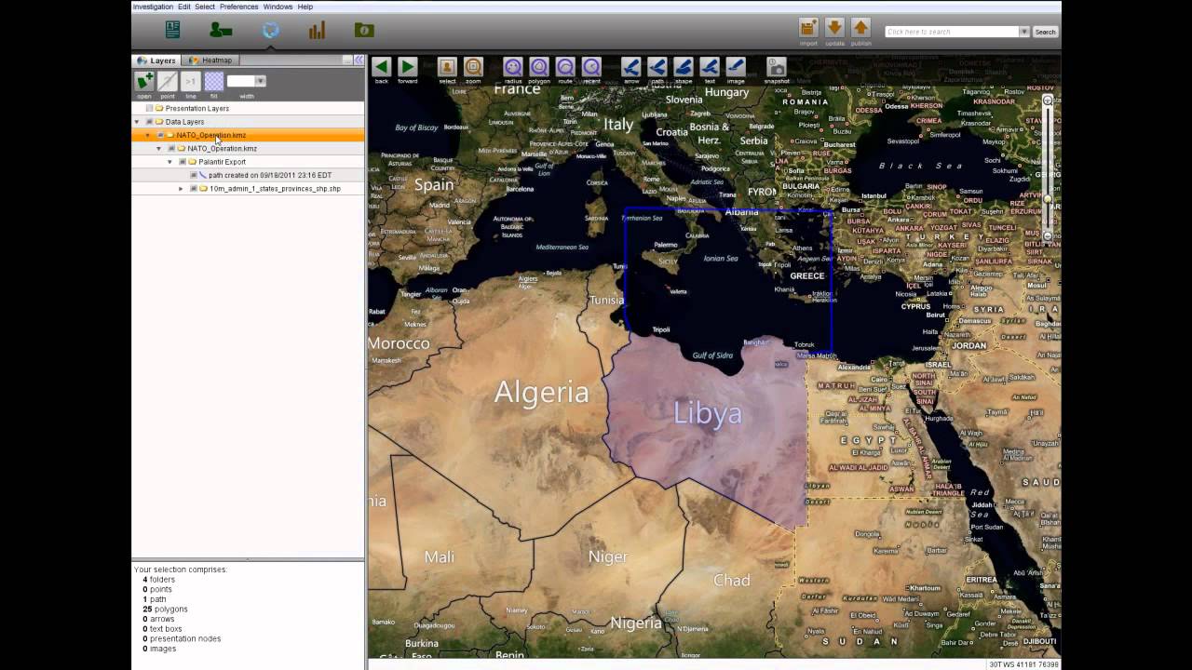Click the Libya polygon label on map

coord(708,413)
